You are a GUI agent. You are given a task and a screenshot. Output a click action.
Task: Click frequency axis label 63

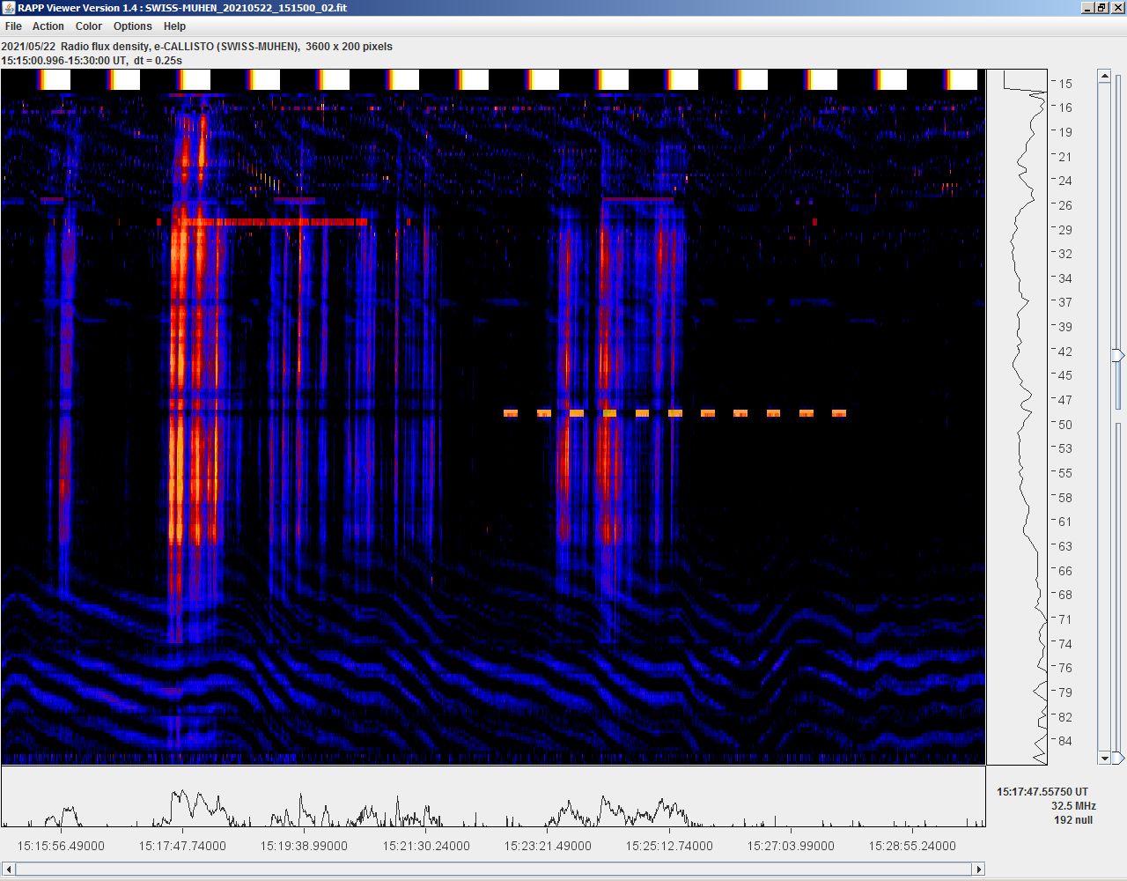click(1065, 546)
